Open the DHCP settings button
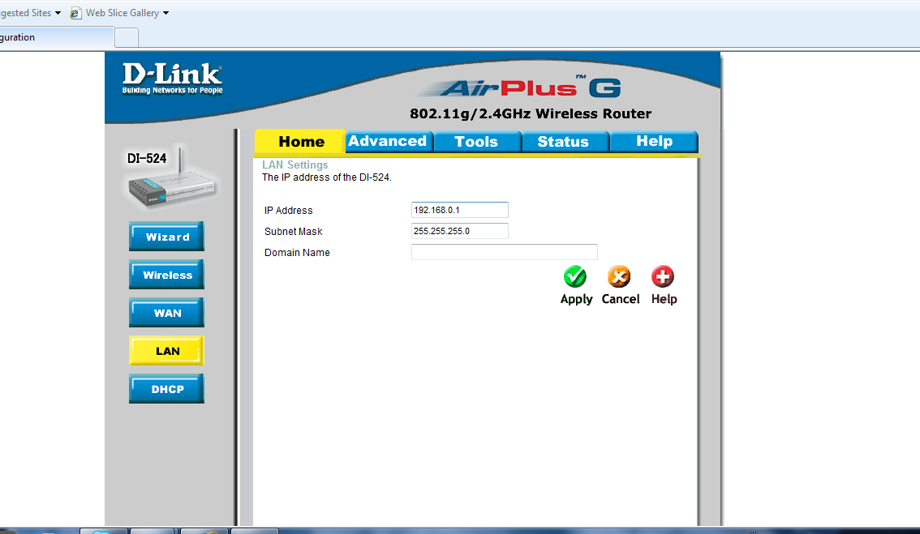Viewport: 920px width, 534px height. coord(166,389)
